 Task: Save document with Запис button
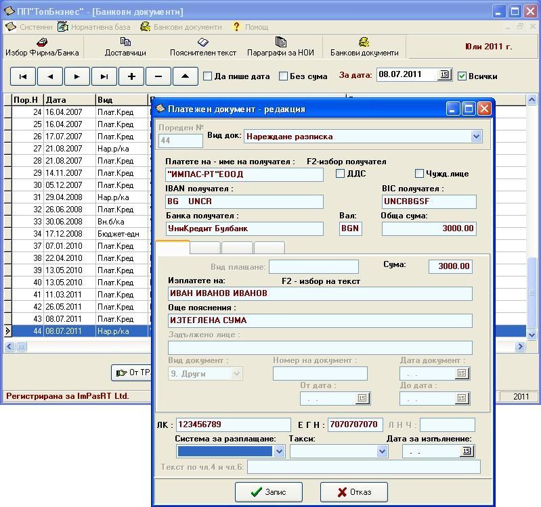268,492
